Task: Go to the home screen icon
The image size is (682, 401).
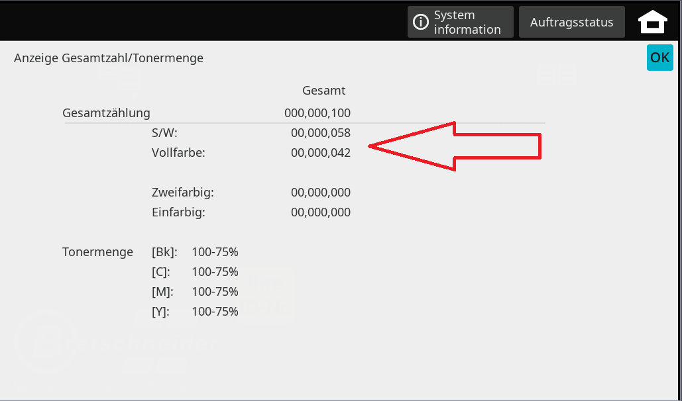Action: click(x=653, y=22)
